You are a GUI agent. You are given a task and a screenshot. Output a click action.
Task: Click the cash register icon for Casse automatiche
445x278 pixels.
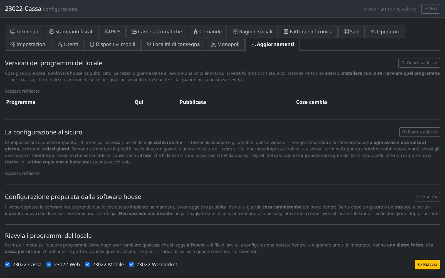click(134, 32)
